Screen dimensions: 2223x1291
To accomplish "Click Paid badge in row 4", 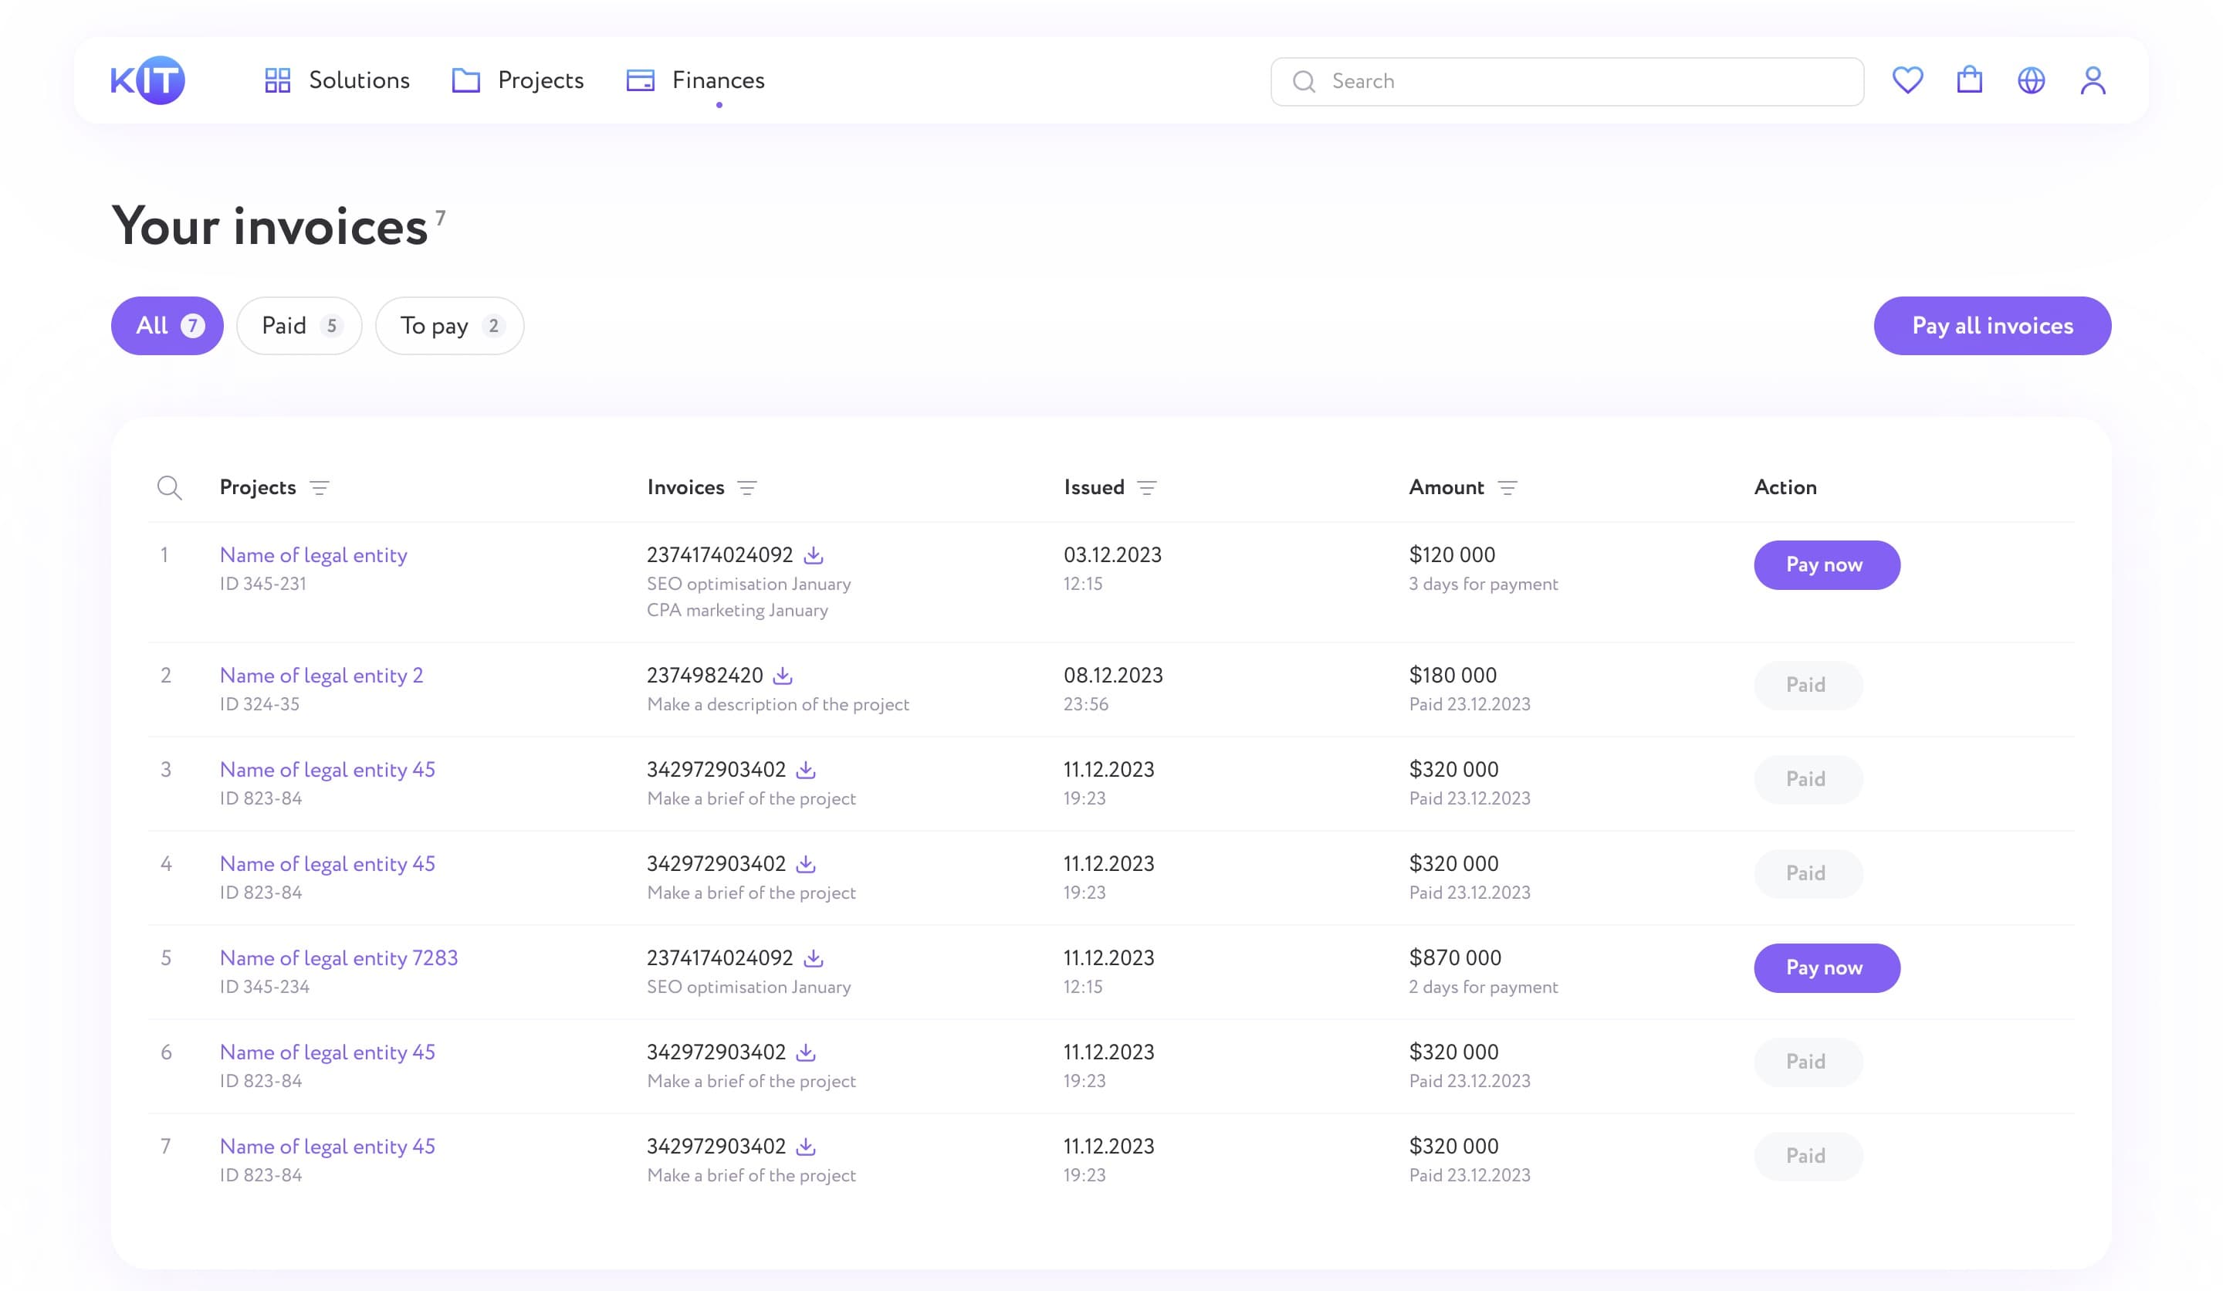I will (x=1808, y=873).
